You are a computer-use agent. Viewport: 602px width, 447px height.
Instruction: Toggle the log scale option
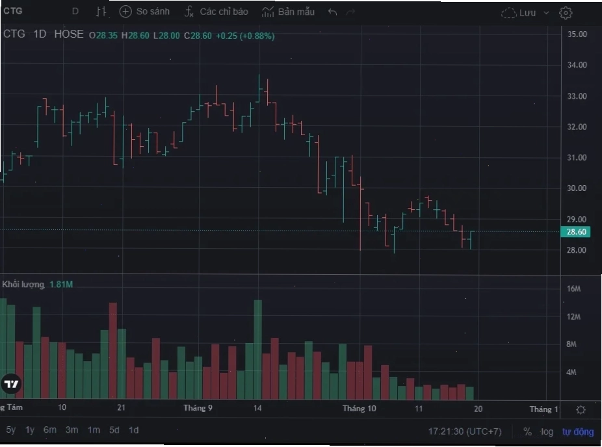(x=547, y=431)
